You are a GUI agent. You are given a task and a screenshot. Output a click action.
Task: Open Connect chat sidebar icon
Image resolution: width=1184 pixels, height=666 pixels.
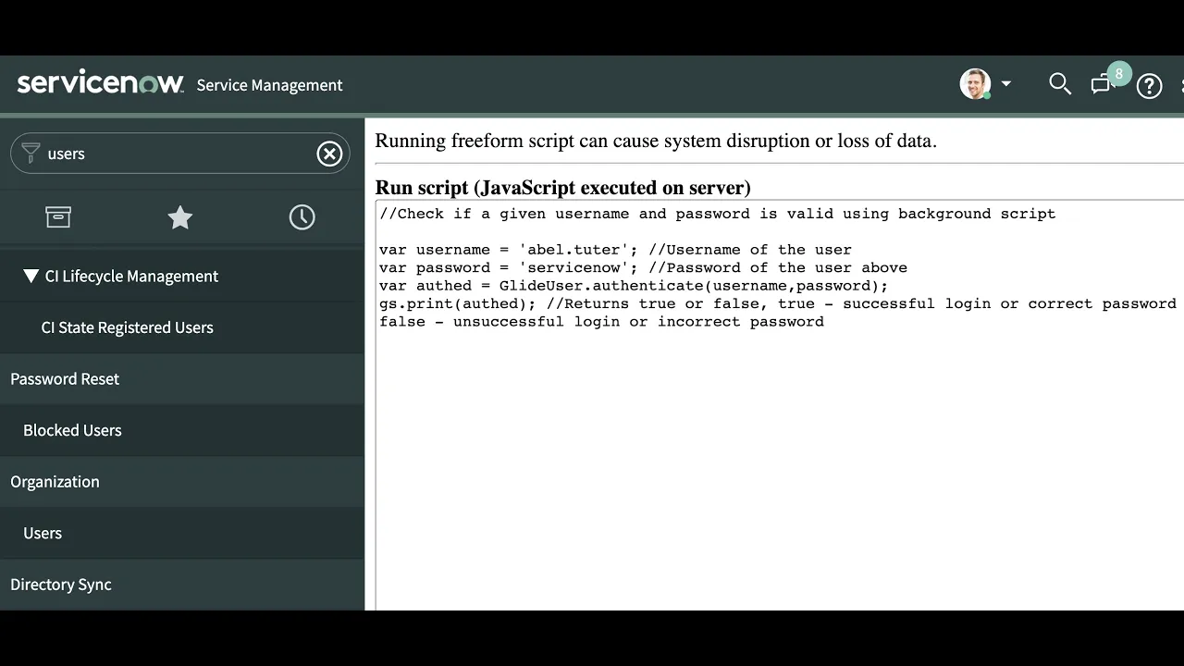[x=1101, y=85]
